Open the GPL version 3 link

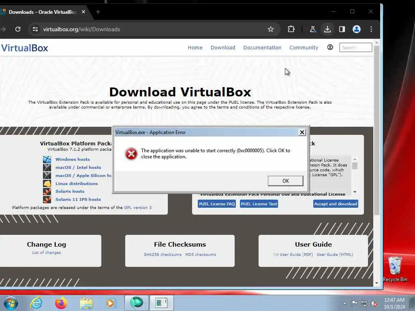pos(138,208)
